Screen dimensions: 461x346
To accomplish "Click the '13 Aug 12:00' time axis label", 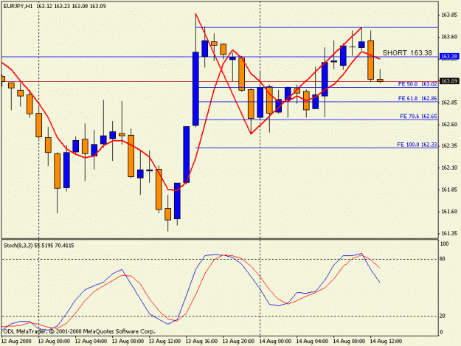I will tap(164, 342).
